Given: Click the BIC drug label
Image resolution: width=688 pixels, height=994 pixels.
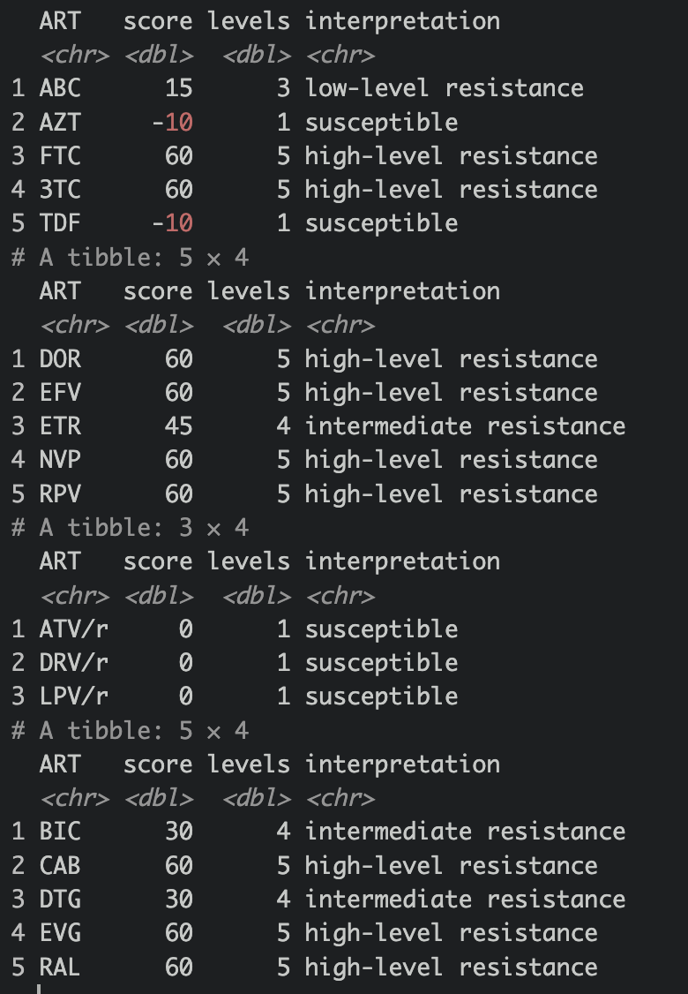Looking at the screenshot, I should click(60, 832).
